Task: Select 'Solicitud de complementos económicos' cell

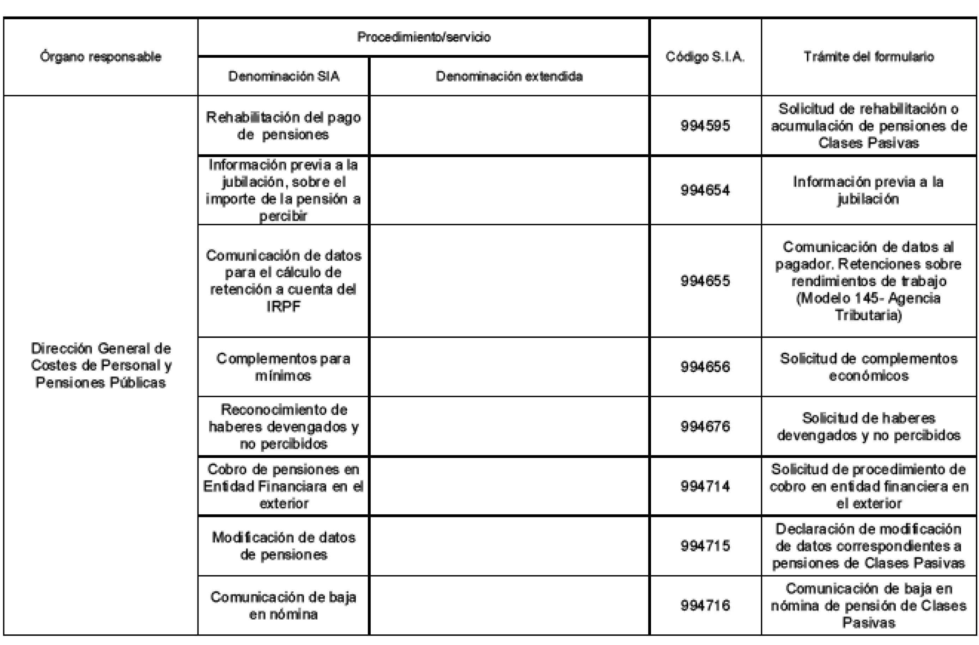Action: point(869,367)
